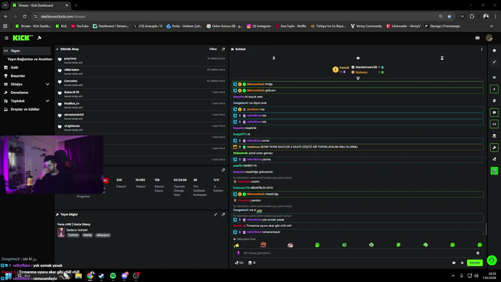501x282 pixels.
Task: Open Steam from the taskbar
Action: point(102,276)
